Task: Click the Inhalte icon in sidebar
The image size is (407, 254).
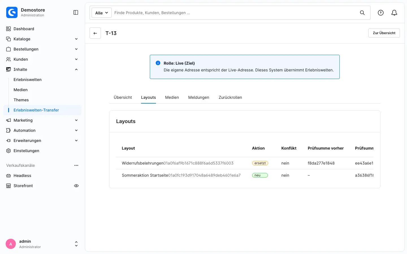Action: click(x=8, y=69)
